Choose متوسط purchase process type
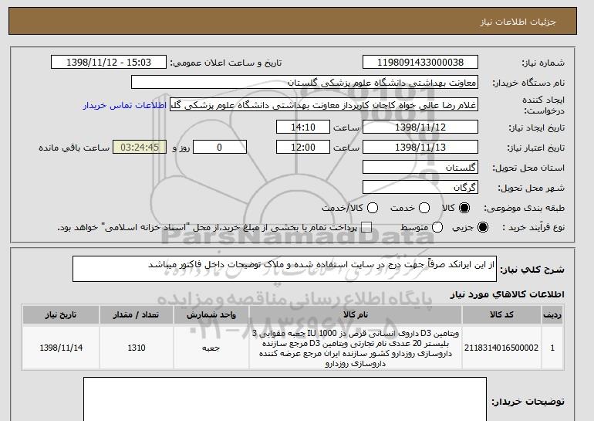The image size is (594, 421). (437, 227)
